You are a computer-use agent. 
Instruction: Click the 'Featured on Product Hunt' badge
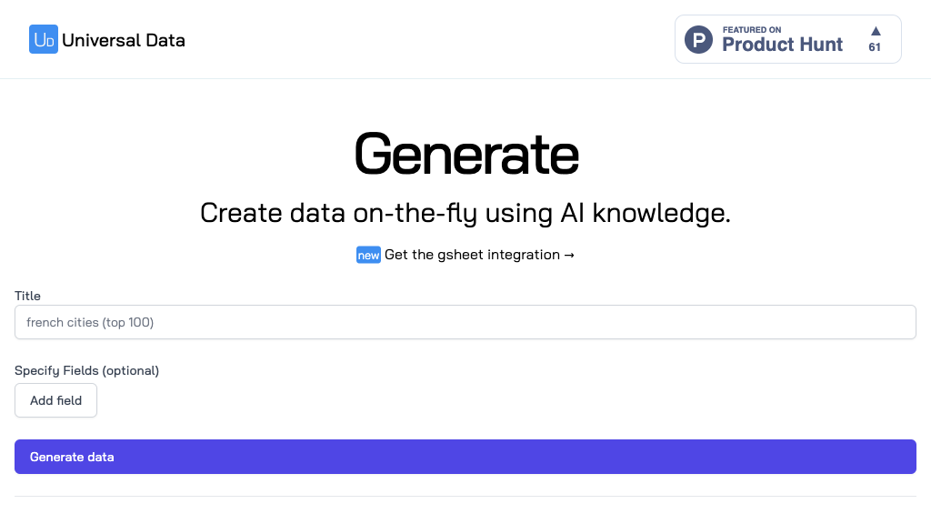point(787,39)
